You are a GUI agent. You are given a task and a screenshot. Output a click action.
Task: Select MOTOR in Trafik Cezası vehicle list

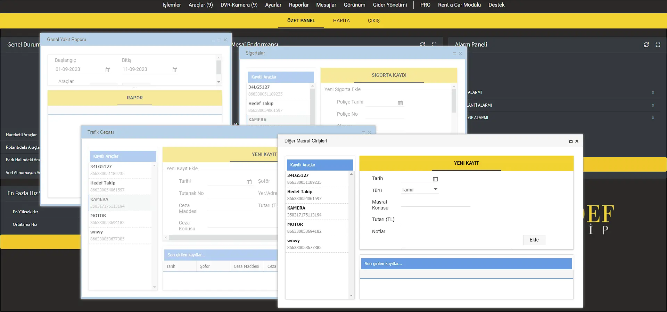[x=120, y=219]
